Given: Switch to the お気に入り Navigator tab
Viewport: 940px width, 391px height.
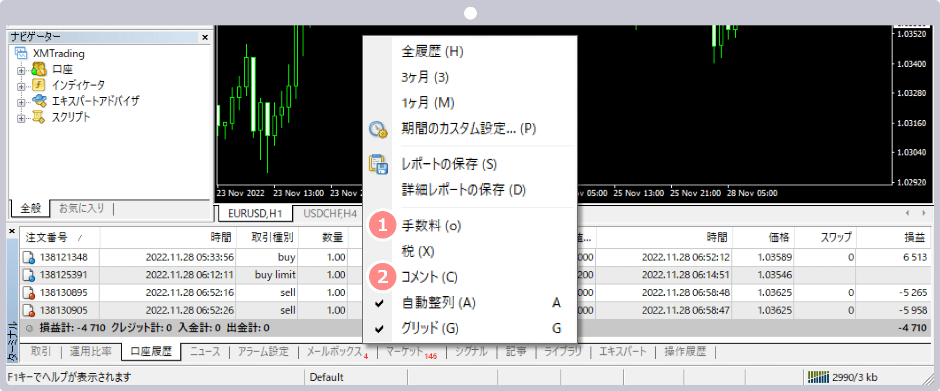Looking at the screenshot, I should (82, 208).
